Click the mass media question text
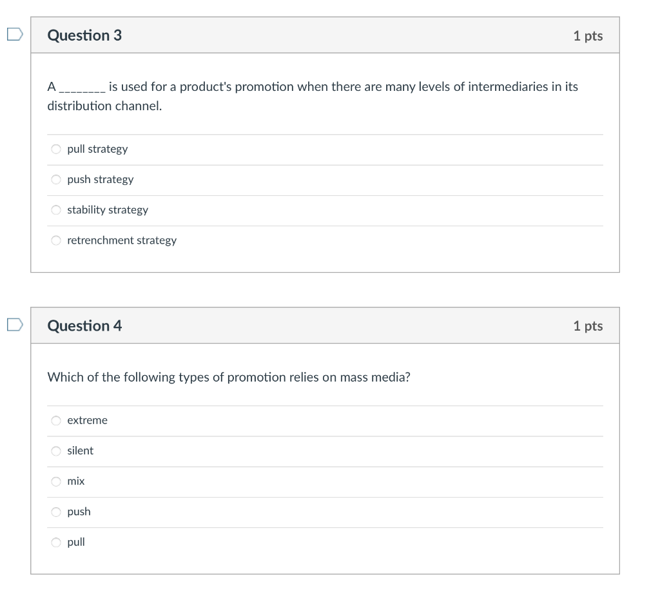The height and width of the screenshot is (593, 660). point(229,377)
